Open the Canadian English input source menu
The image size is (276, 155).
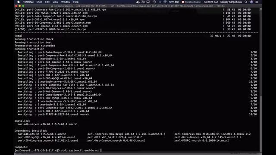tap(191, 2)
